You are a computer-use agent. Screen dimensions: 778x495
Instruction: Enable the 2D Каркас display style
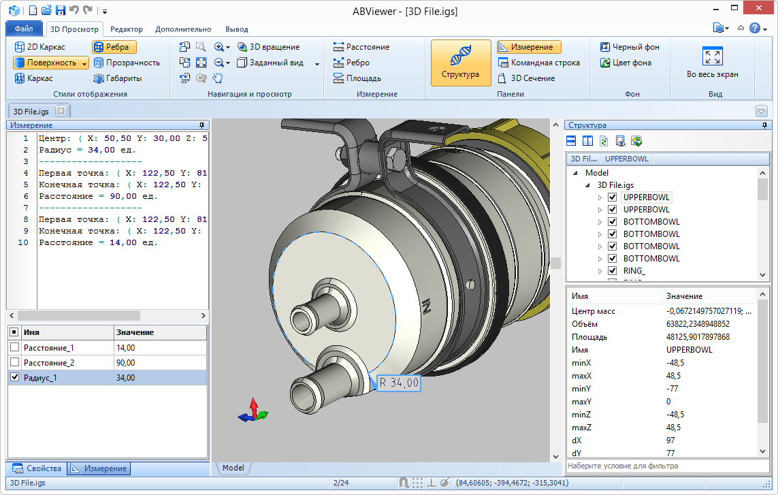(x=39, y=47)
